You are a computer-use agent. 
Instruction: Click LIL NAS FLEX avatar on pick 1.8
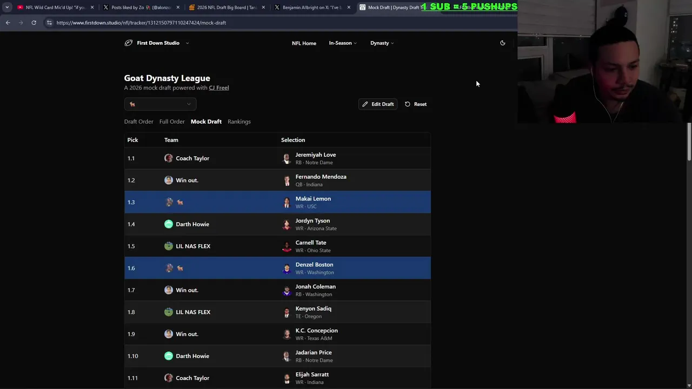(x=169, y=312)
